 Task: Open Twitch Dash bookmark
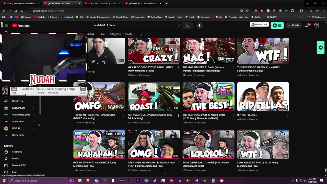pyautogui.click(x=155, y=17)
